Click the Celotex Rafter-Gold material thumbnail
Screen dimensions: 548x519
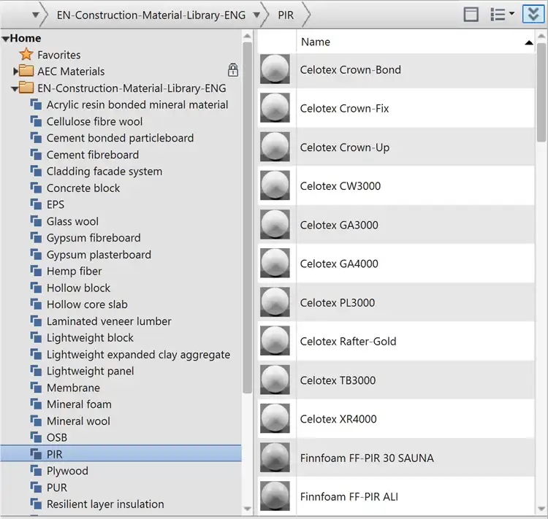pos(275,341)
